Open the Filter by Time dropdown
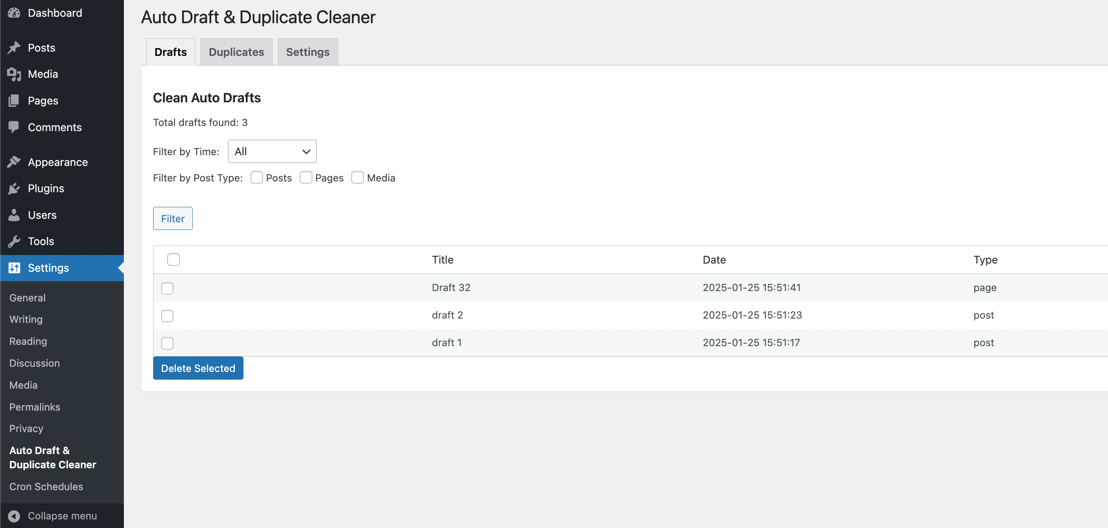The height and width of the screenshot is (528, 1108). point(272,151)
